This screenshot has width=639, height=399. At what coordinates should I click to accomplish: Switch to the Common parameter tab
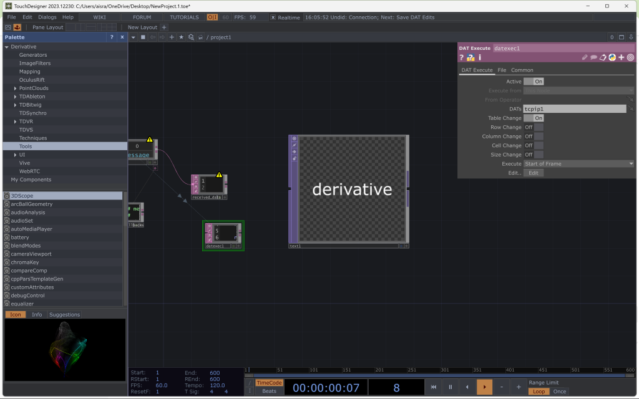pos(522,70)
